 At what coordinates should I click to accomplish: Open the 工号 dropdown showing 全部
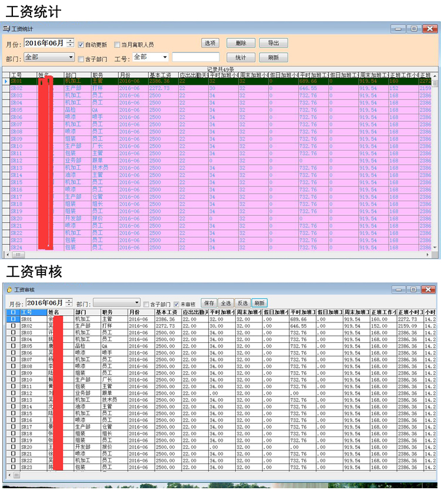click(x=165, y=58)
